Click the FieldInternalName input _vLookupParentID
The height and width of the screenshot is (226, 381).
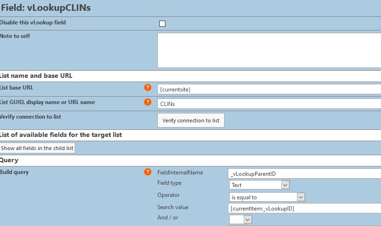[x=304, y=173]
